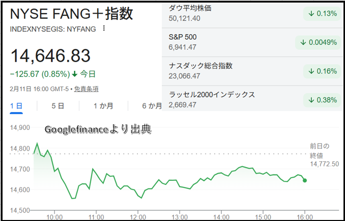Switch to the 1か月 time range tab
Viewport: 345px width, 221px height.
click(x=103, y=106)
